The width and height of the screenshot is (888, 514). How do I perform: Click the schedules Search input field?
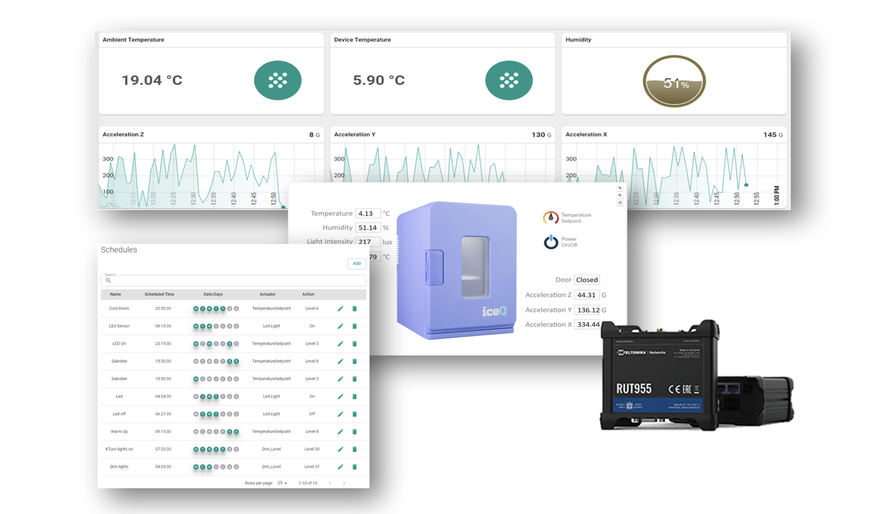coord(235,281)
